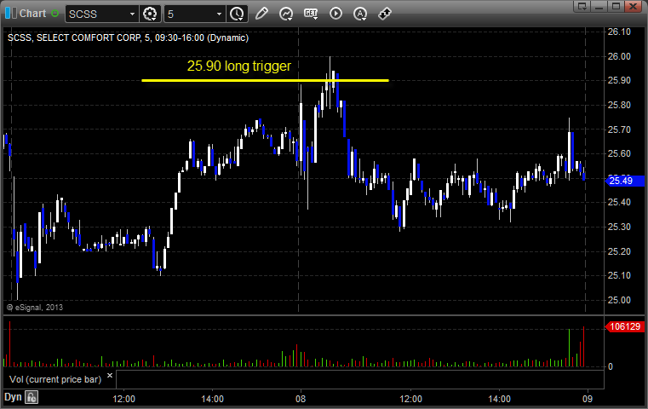Click the 26.10 price axis label
This screenshot has width=648, height=409.
[619, 32]
